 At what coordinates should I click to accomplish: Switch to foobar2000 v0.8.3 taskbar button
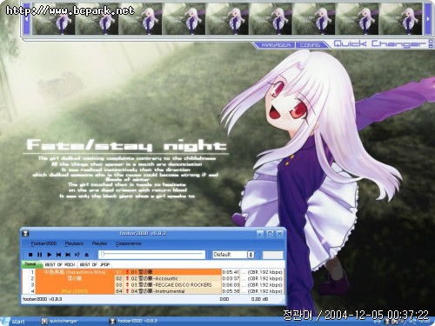[134, 321]
